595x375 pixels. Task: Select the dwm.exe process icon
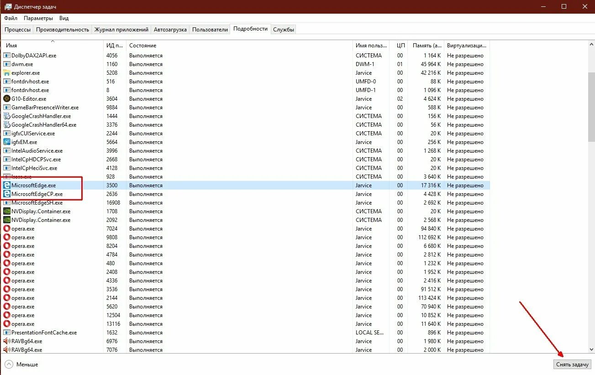[7, 64]
